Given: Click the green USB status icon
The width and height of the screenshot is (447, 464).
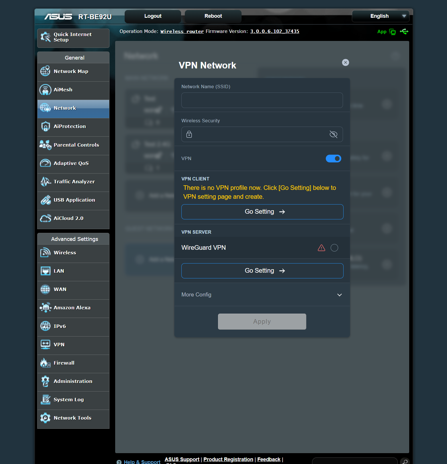Looking at the screenshot, I should point(404,32).
